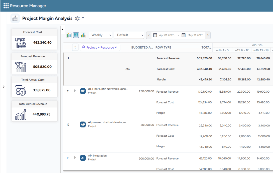Viewport: 273px width, 173px height.
Task: Click the 14,886.00 margin total cell
Action: [x=205, y=113]
